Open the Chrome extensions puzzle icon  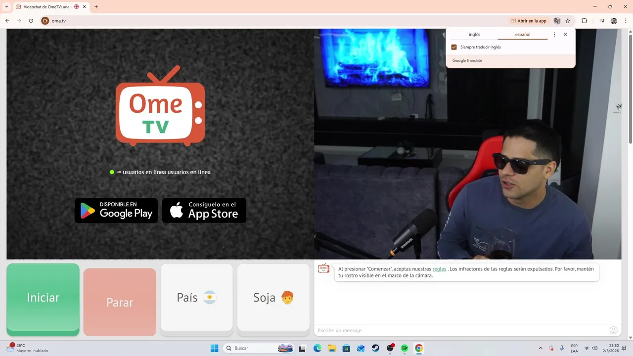pos(584,21)
